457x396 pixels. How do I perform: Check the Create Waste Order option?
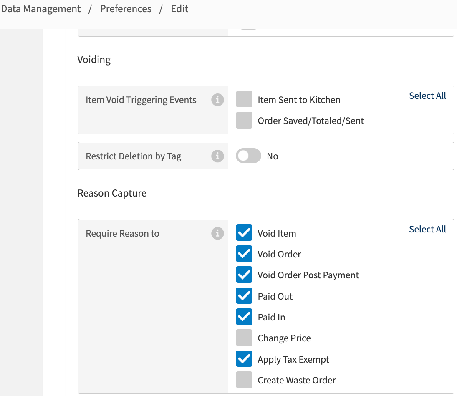point(244,380)
